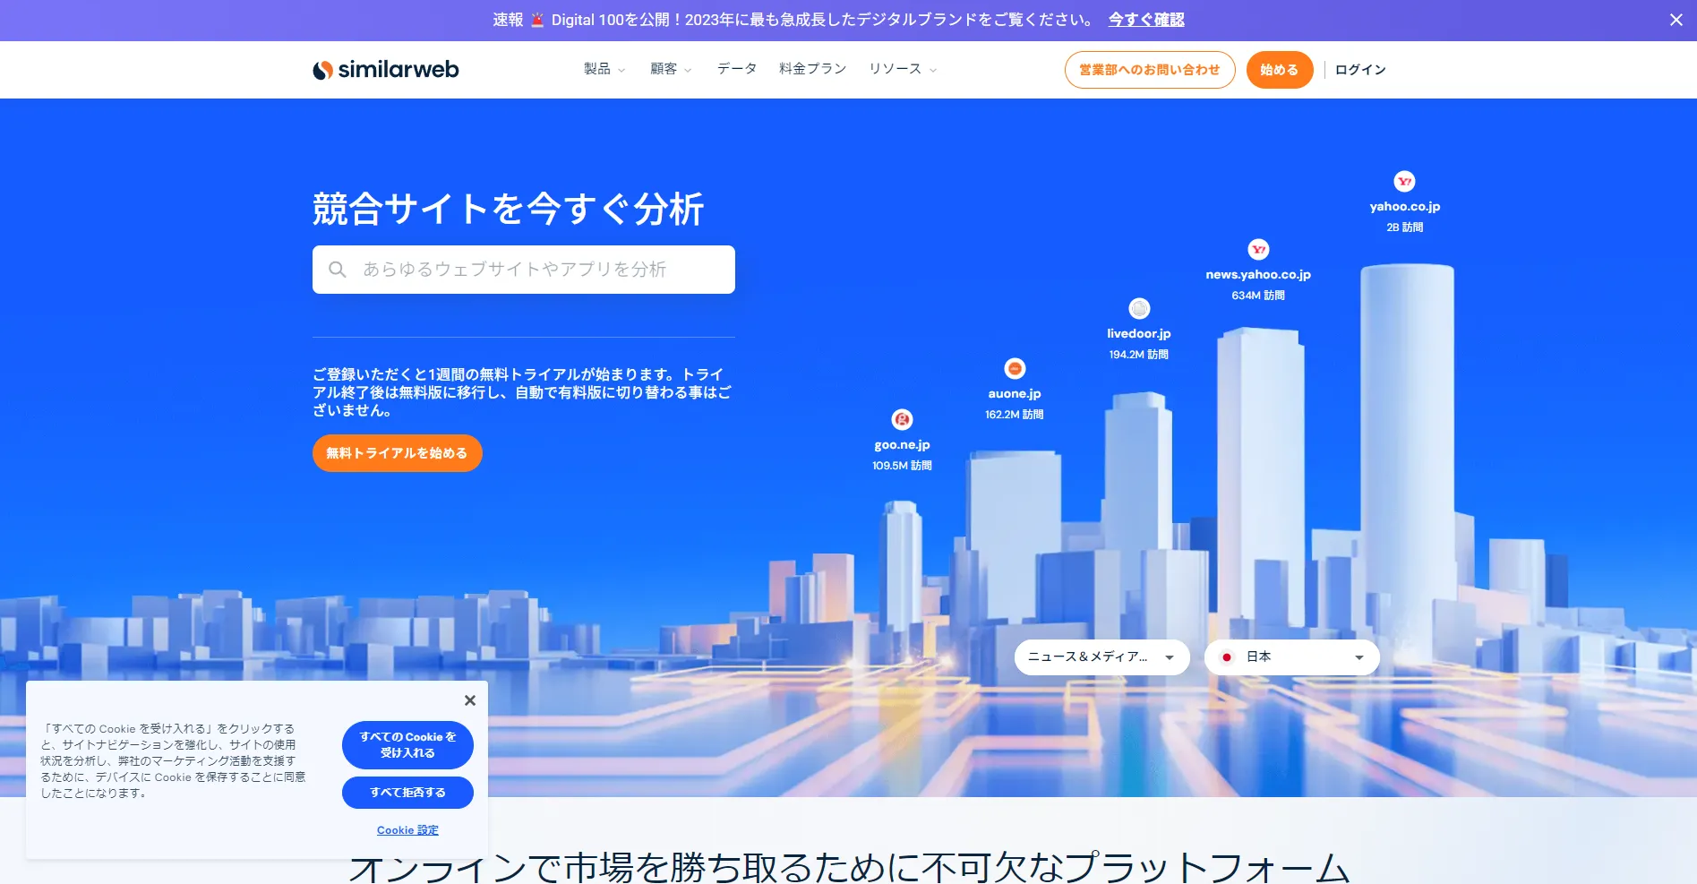Click the 162.2M 訪問 visits value

tap(1015, 415)
